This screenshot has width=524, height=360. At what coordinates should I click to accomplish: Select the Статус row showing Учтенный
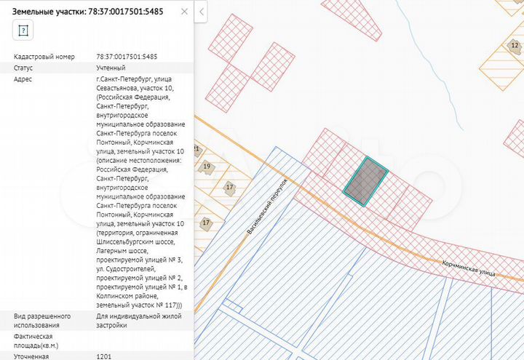pyautogui.click(x=96, y=68)
